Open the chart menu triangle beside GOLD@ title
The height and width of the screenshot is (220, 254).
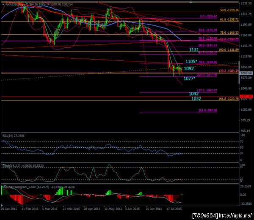(3, 4)
